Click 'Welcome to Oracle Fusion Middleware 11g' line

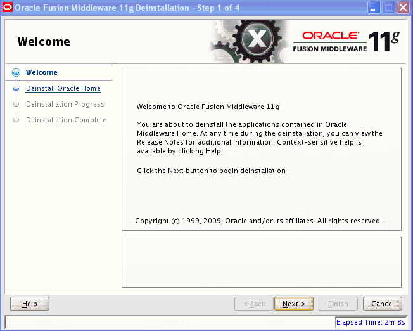(208, 107)
